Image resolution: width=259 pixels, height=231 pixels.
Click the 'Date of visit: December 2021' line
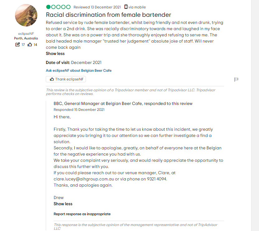click(x=74, y=63)
